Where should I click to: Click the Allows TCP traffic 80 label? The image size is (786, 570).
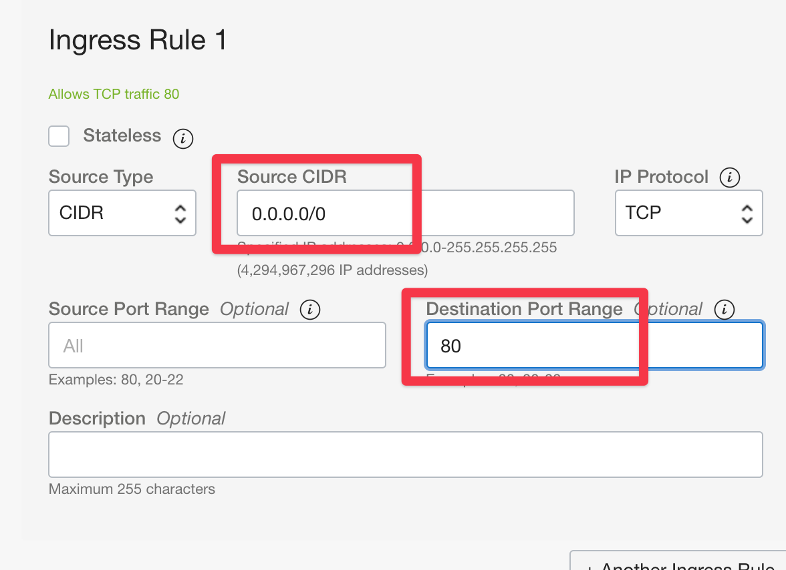click(114, 94)
